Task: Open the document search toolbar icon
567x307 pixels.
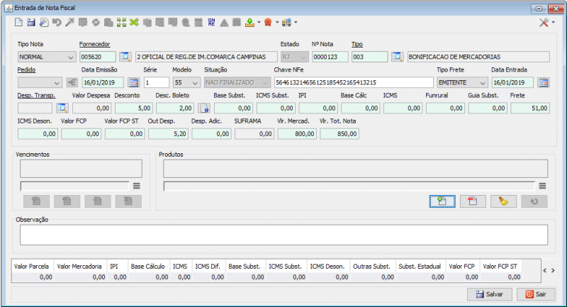Action: (44, 23)
